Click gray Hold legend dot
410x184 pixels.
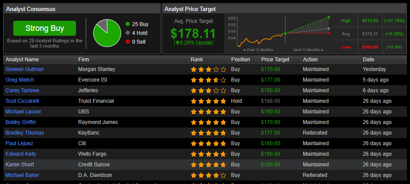point(128,33)
